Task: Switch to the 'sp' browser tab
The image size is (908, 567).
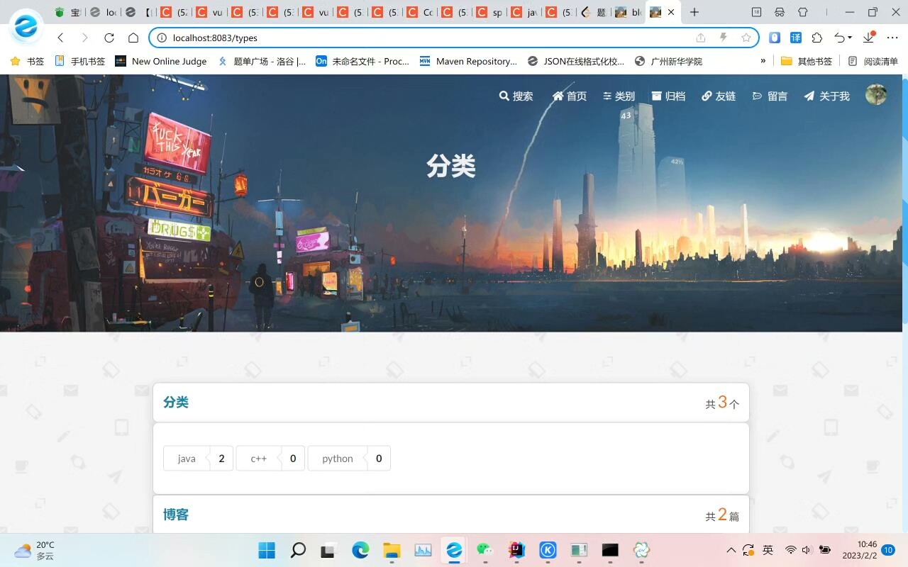Action: [491, 12]
